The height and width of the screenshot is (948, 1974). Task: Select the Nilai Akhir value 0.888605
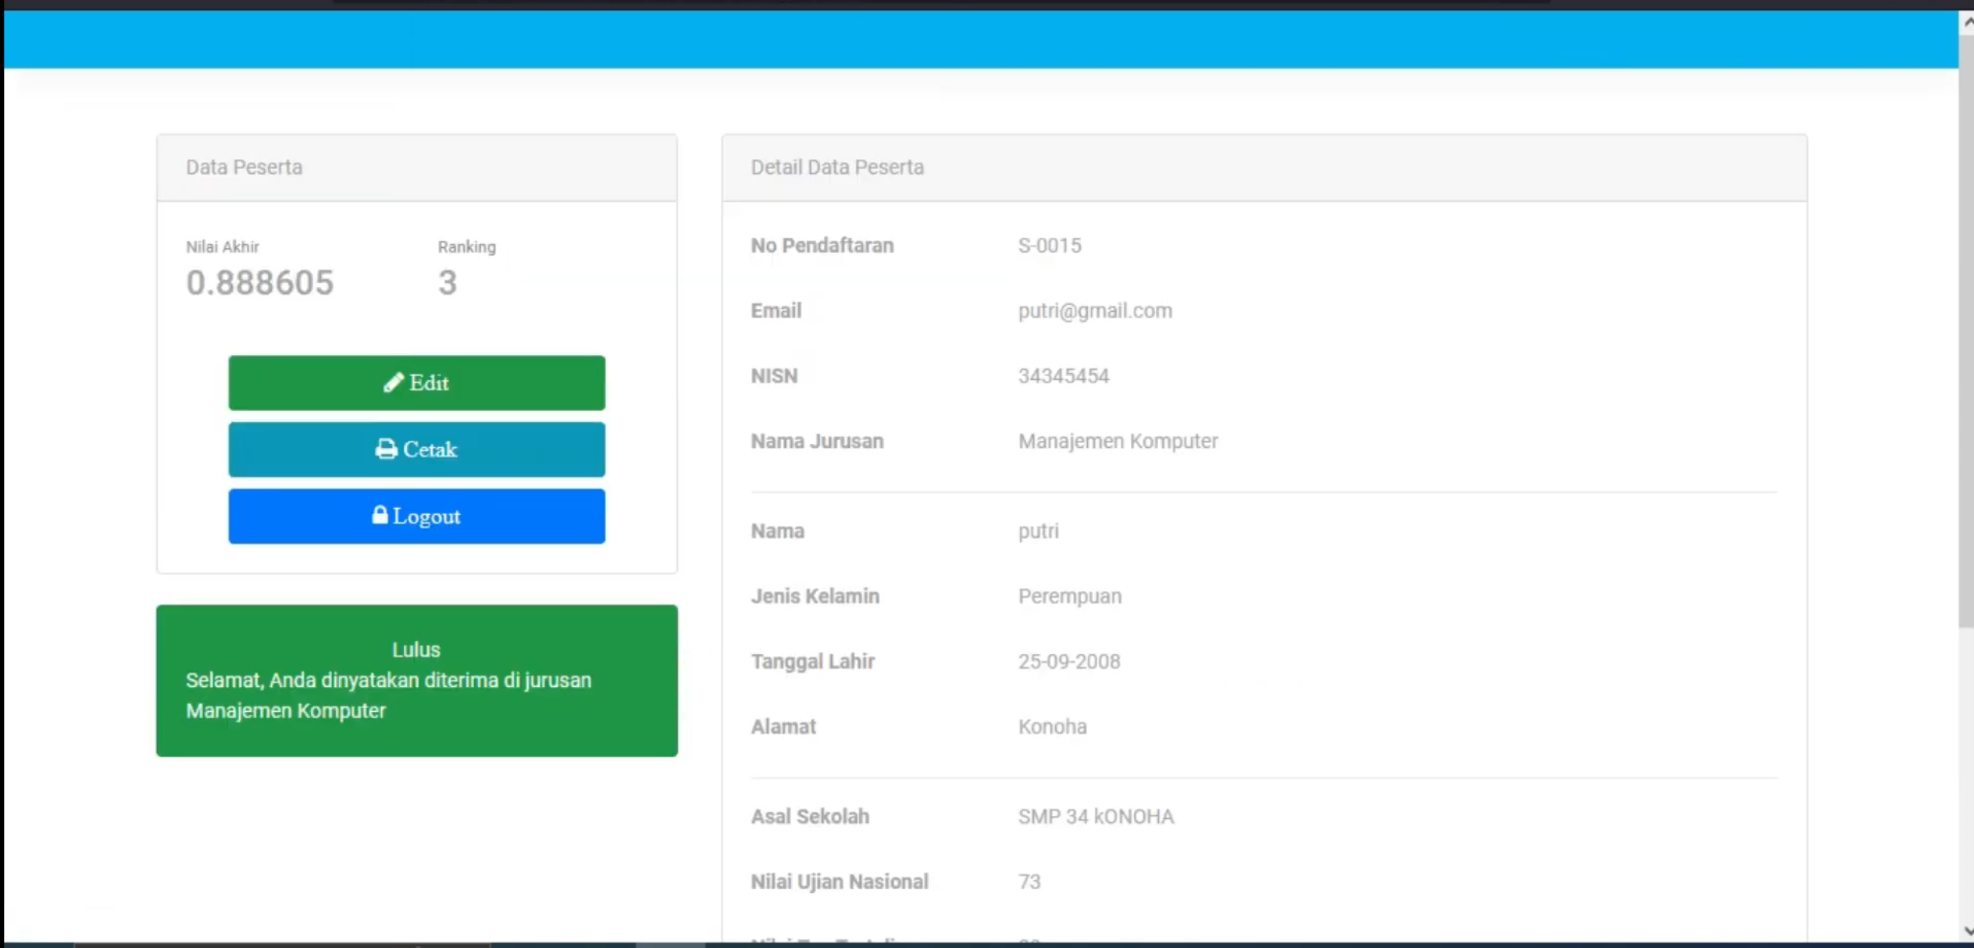(259, 283)
